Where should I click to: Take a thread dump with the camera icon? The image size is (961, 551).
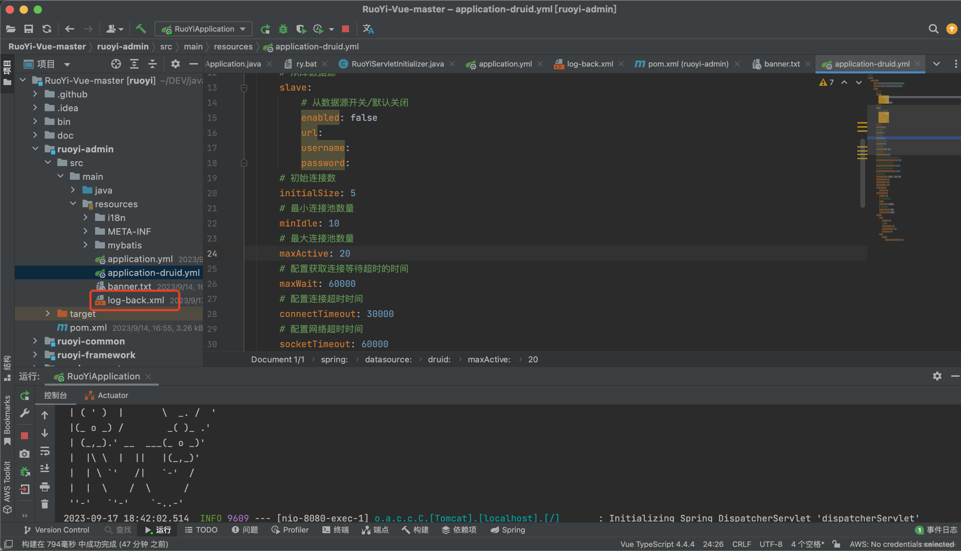25,454
